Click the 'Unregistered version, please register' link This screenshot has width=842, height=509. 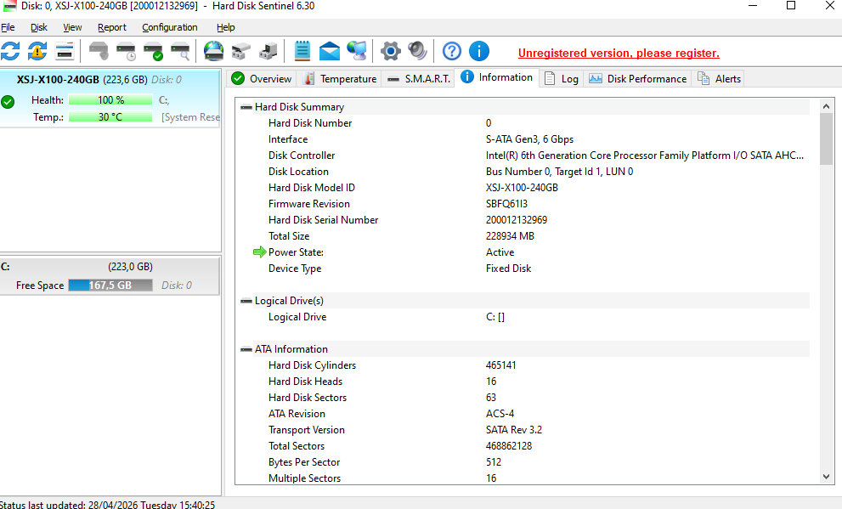point(619,53)
